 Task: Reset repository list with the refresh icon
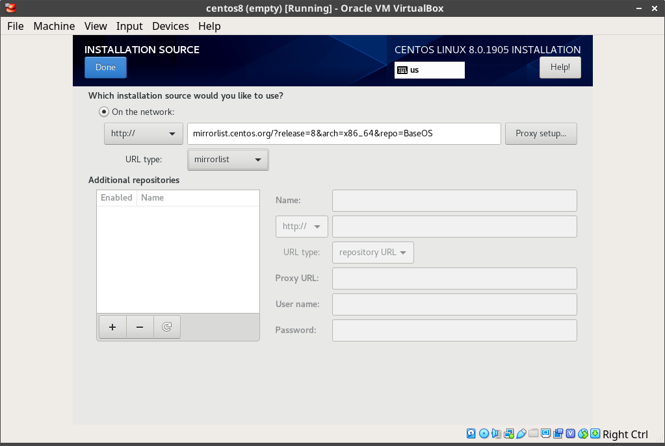point(166,327)
